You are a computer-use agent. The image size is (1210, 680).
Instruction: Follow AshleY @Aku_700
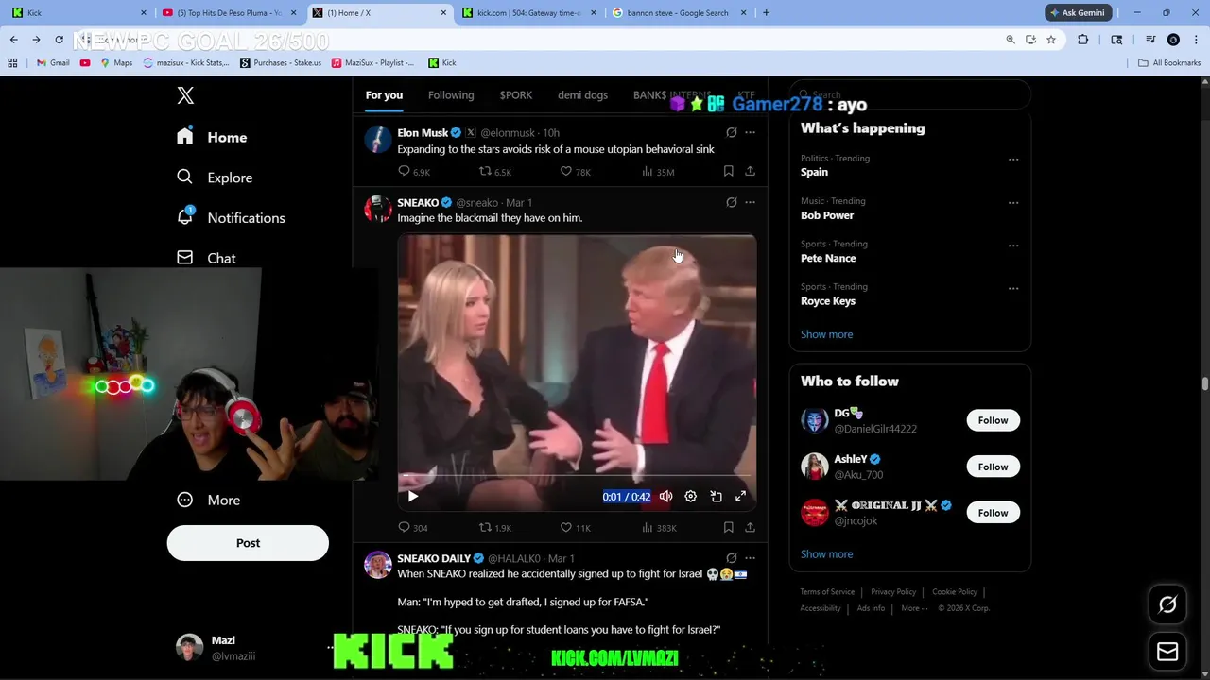click(x=993, y=467)
